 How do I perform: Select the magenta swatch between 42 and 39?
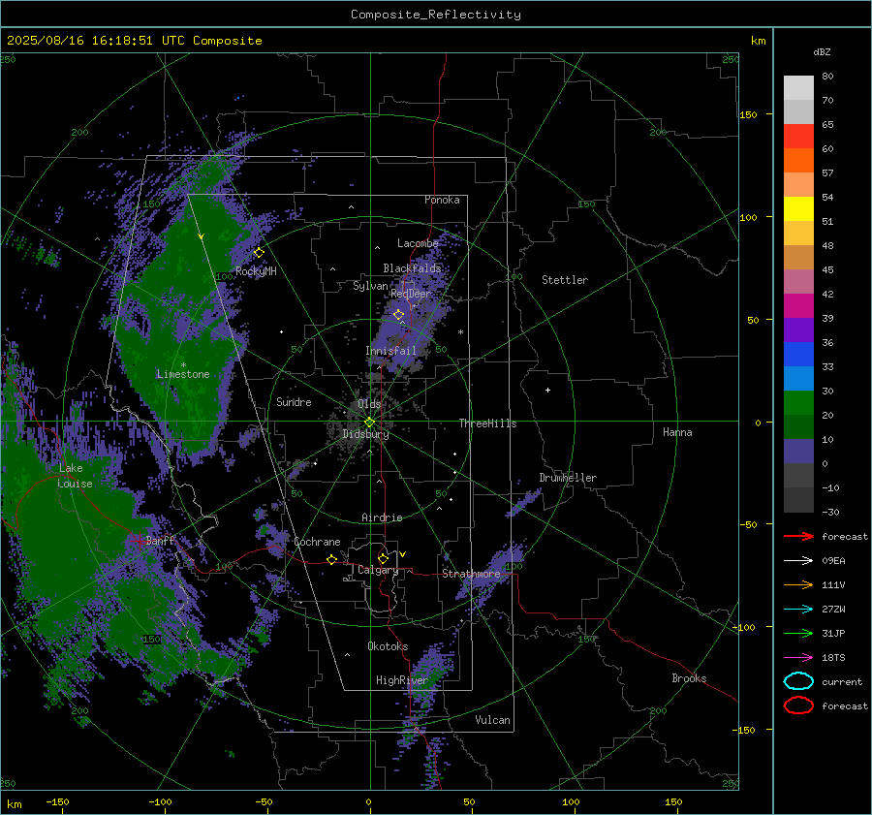click(x=798, y=305)
